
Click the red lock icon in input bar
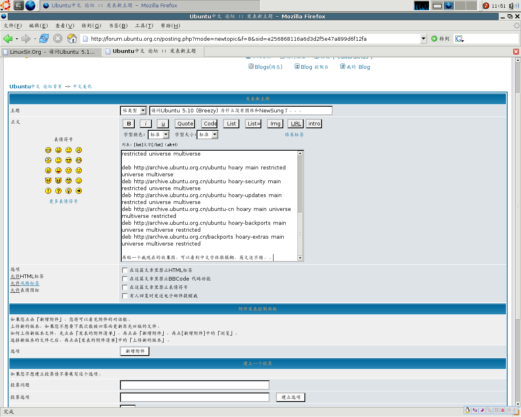click(503, 410)
